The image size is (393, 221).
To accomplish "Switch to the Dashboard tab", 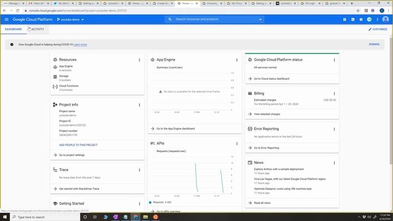I will pos(14,29).
